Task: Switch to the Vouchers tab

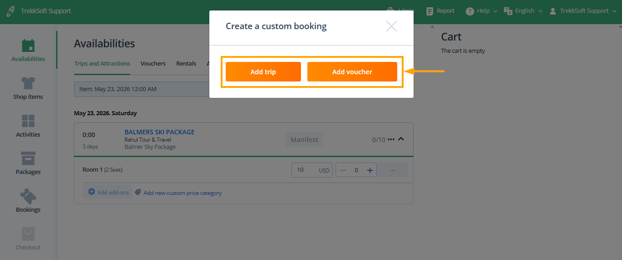Action: 153,64
